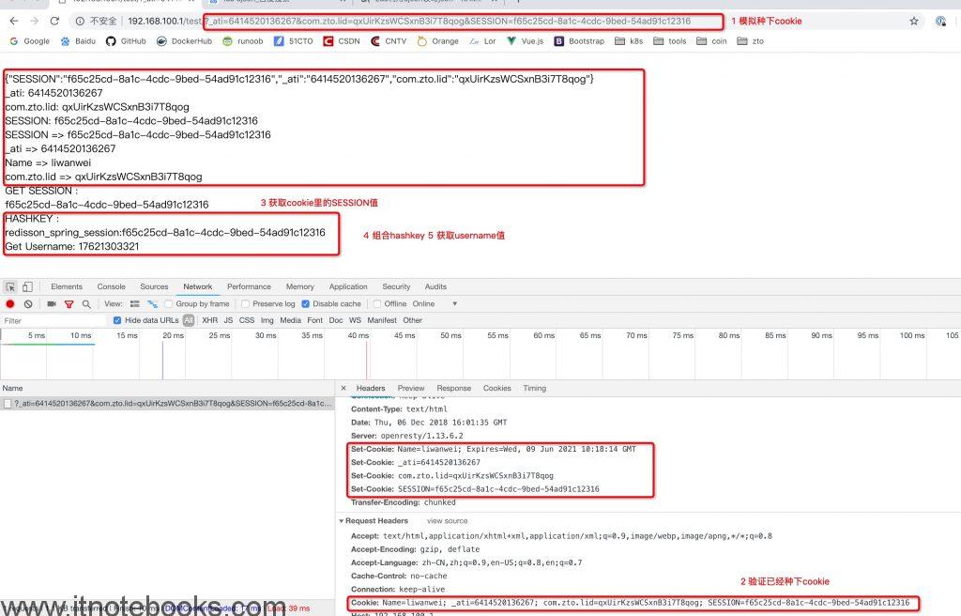
Task: Open the Security panel
Action: 396,286
